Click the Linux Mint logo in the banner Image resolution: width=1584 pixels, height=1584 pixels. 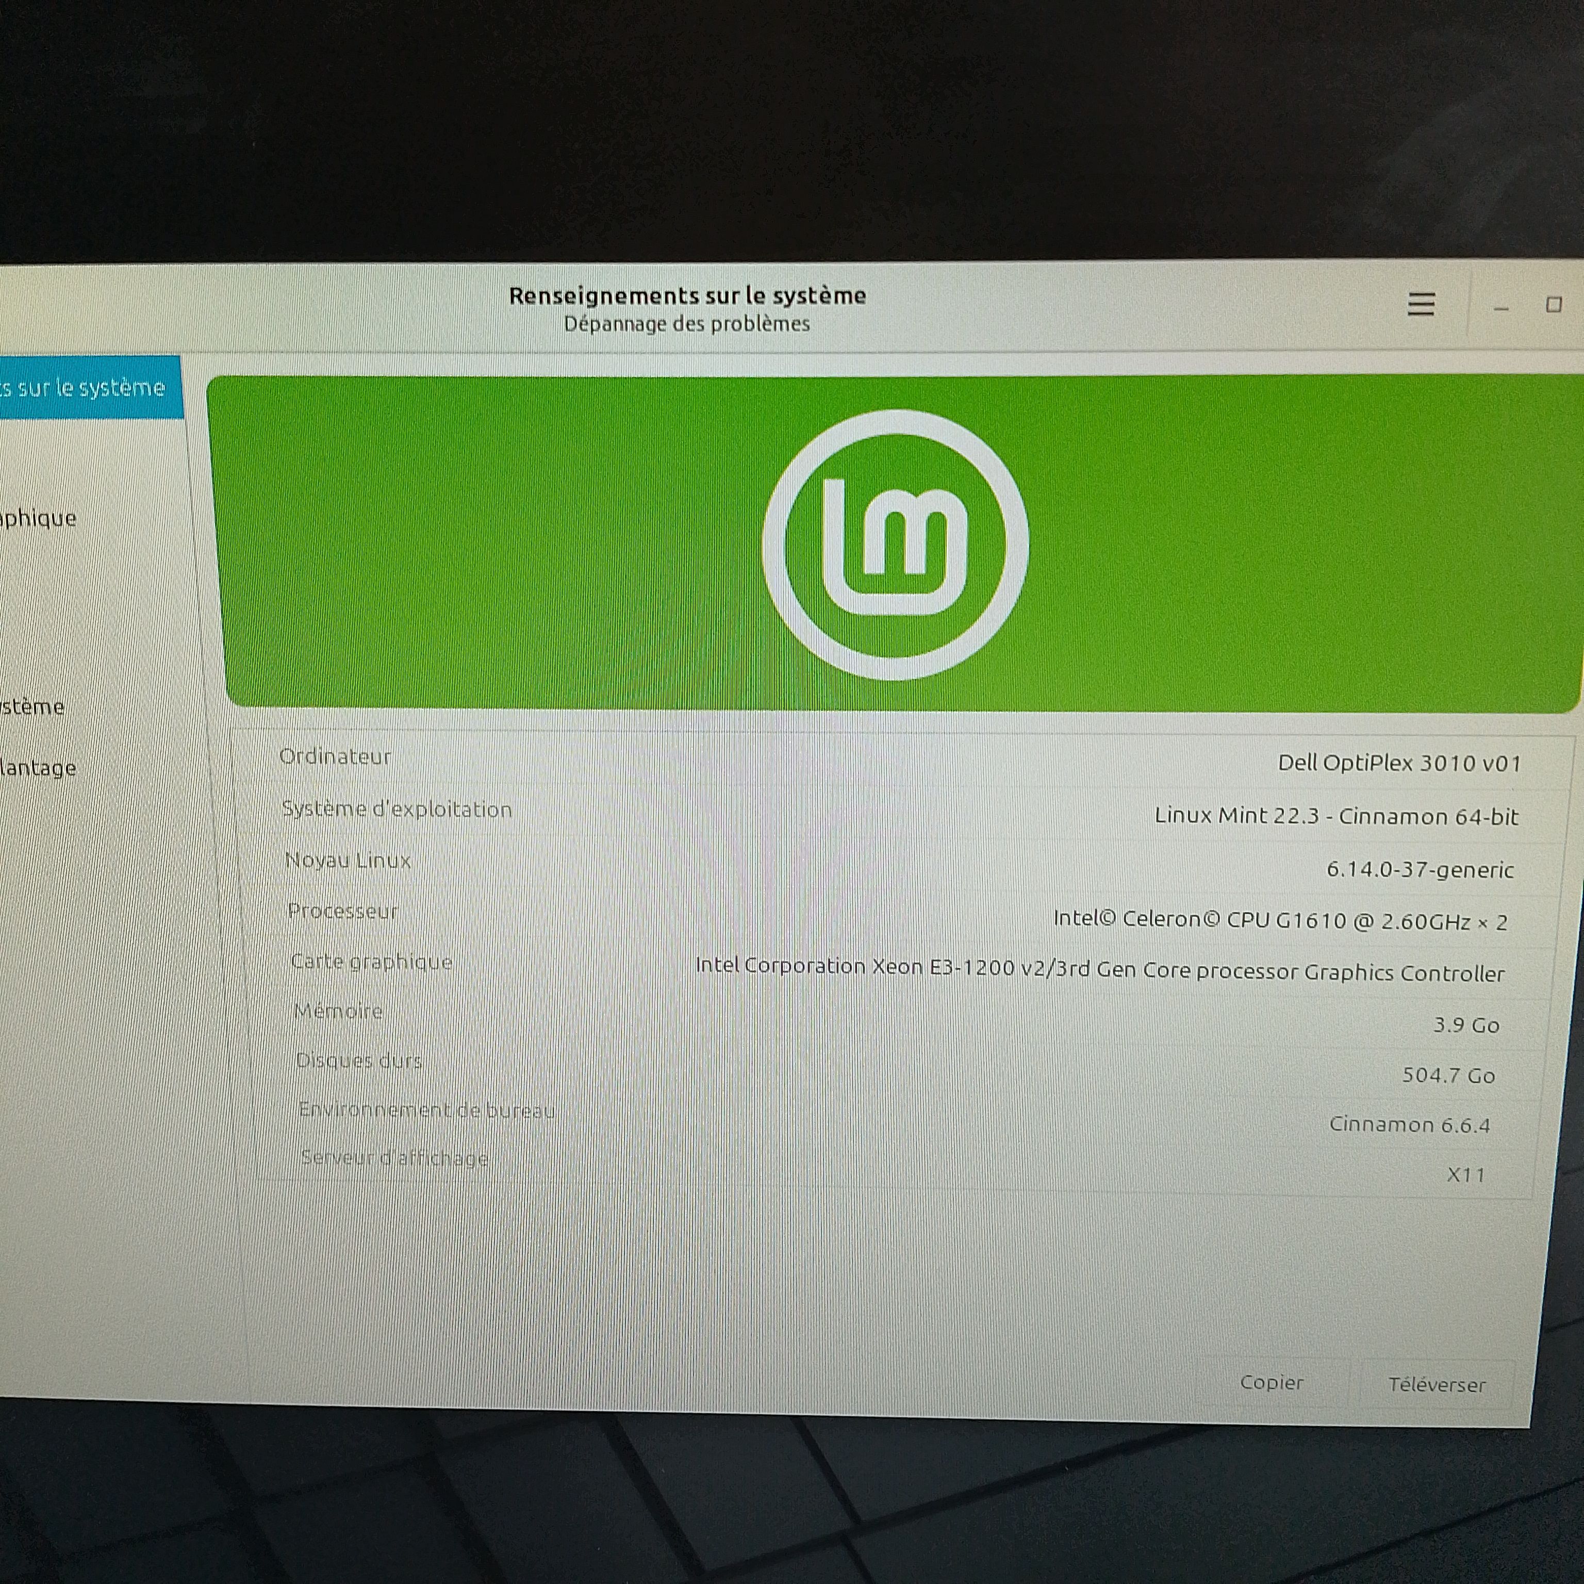point(895,545)
